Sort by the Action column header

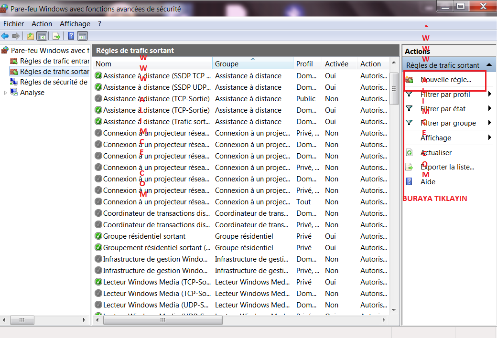point(373,63)
